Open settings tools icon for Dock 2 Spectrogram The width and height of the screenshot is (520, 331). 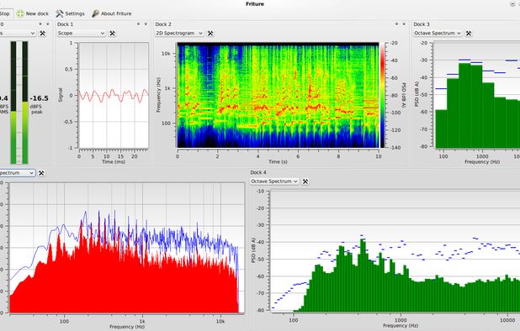click(x=210, y=33)
